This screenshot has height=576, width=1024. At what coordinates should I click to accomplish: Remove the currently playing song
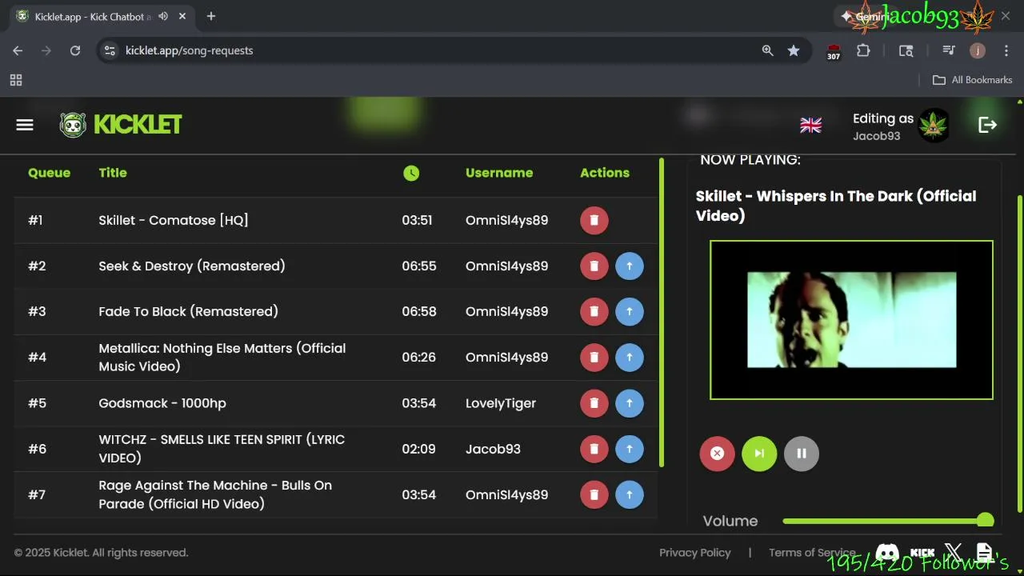[717, 454]
